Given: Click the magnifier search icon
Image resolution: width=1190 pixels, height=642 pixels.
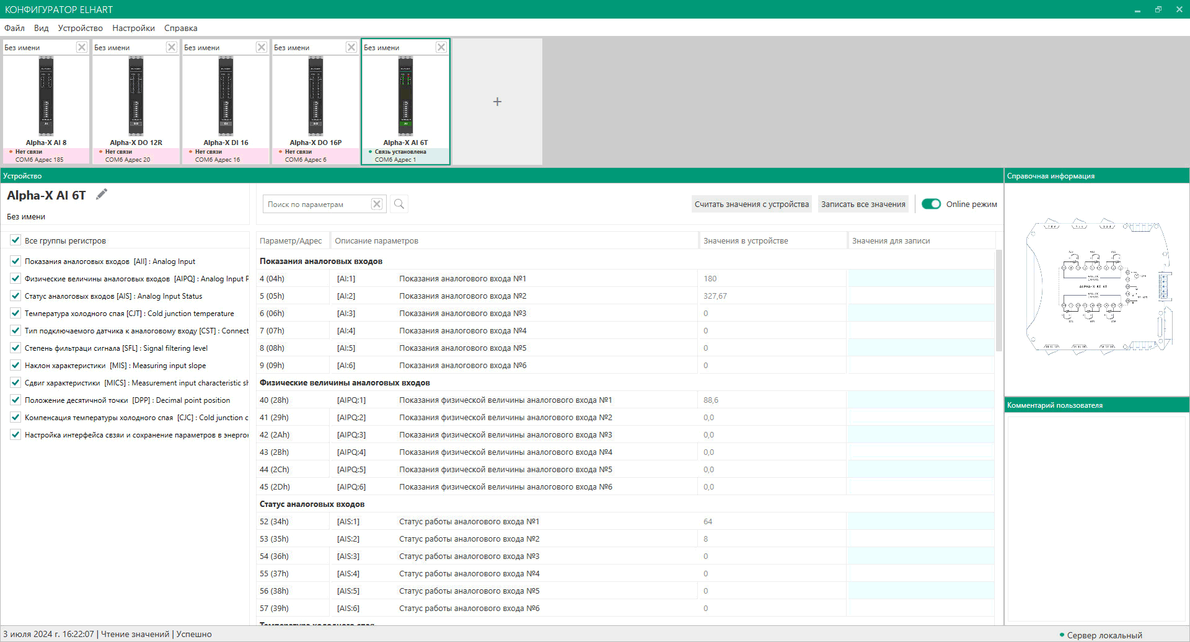Looking at the screenshot, I should [x=399, y=204].
